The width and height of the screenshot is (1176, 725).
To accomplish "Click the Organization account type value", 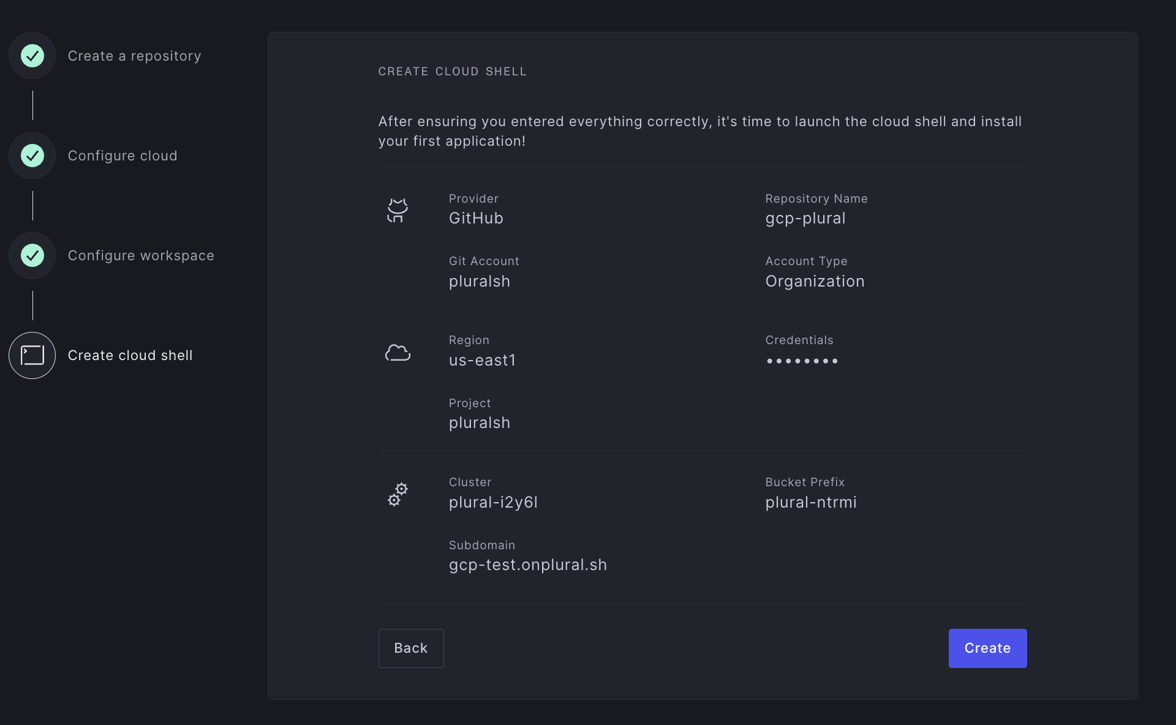I will (x=815, y=281).
